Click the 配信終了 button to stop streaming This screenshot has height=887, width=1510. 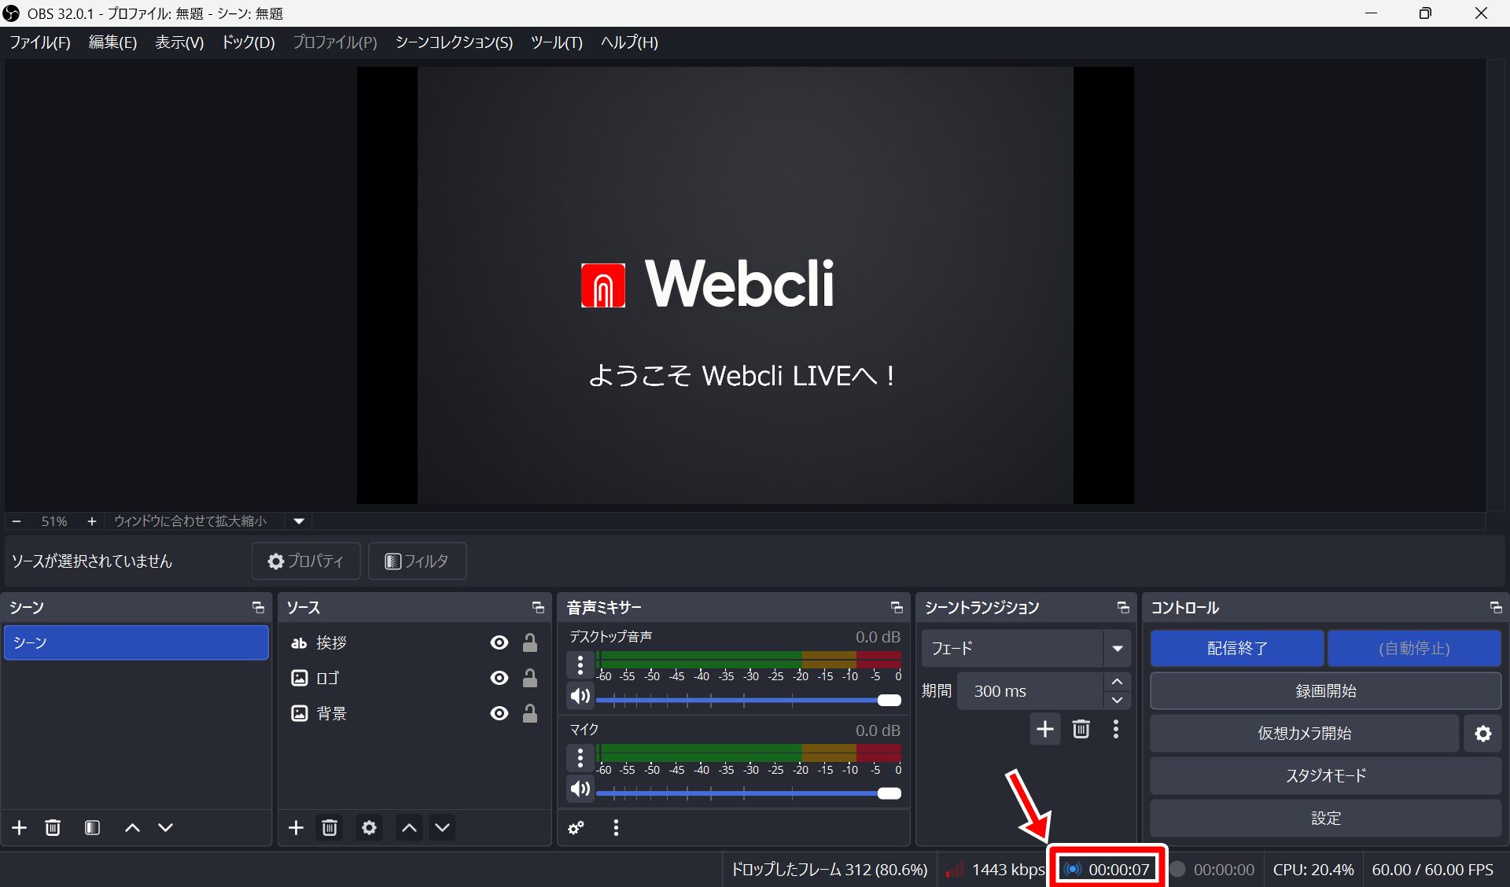[1236, 649]
